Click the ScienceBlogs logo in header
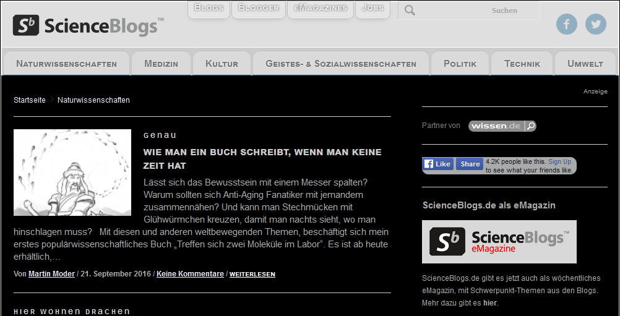 [88, 25]
